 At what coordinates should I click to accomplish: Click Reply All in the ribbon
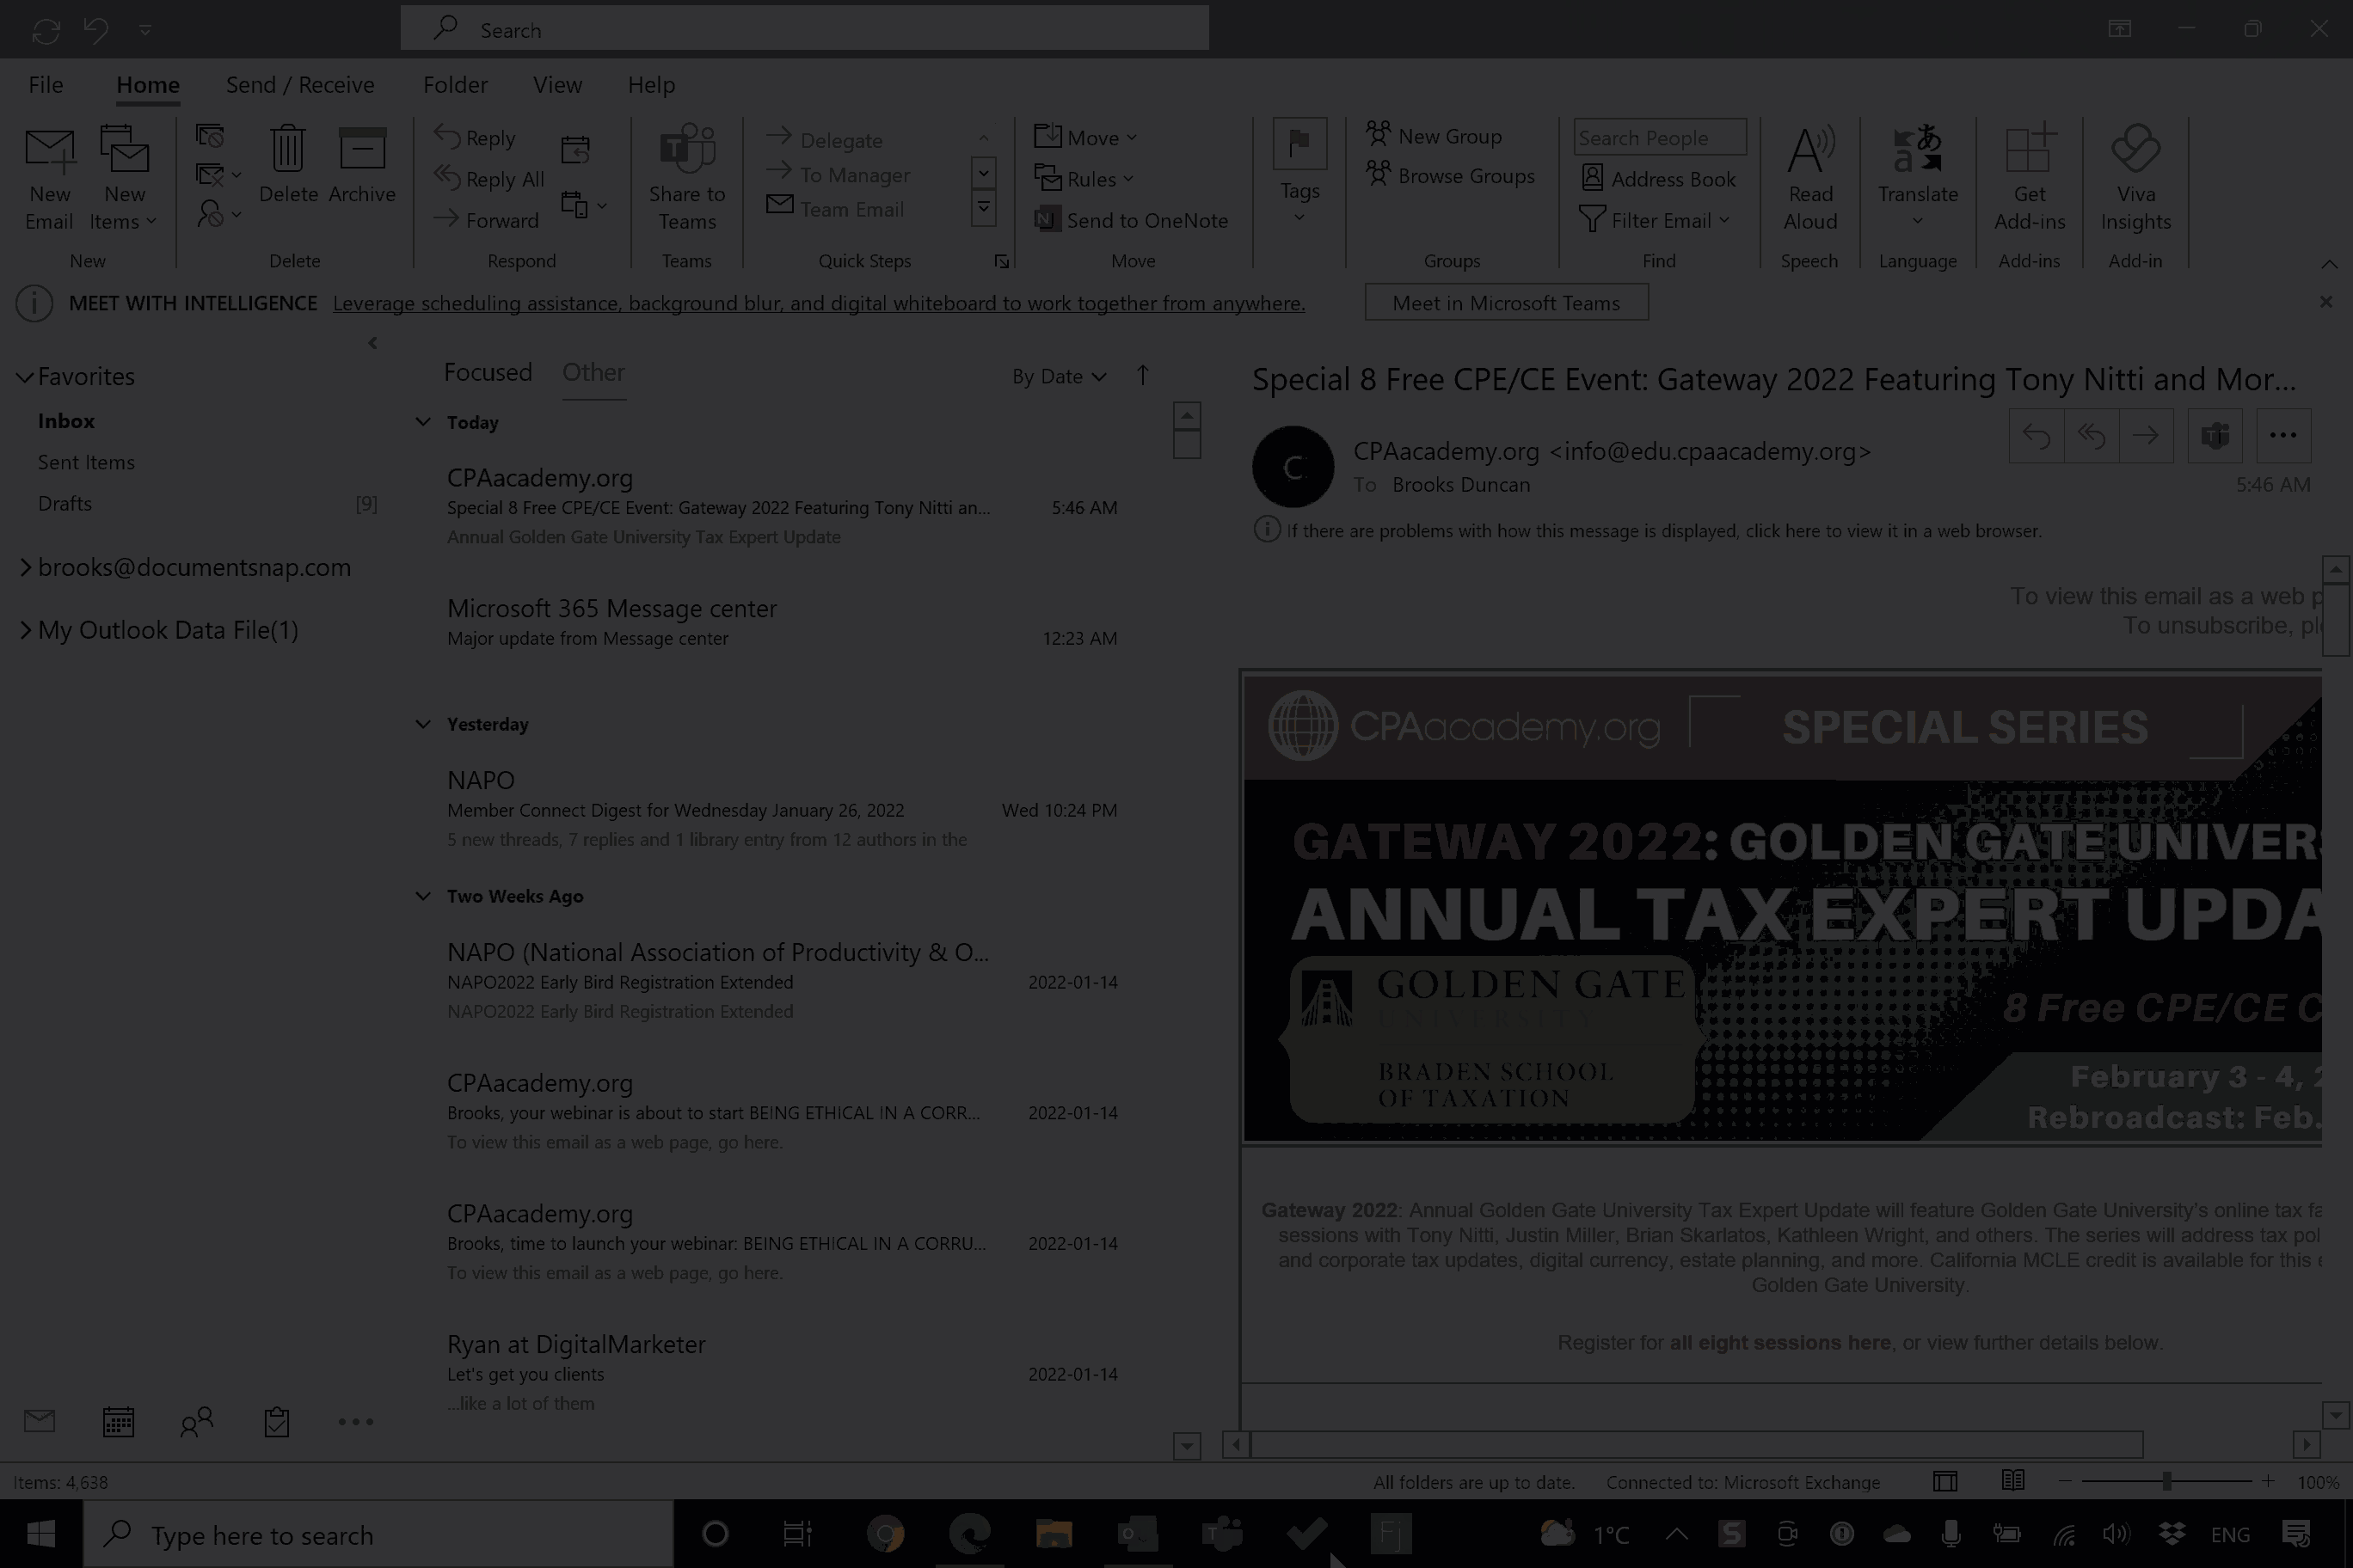pyautogui.click(x=490, y=179)
